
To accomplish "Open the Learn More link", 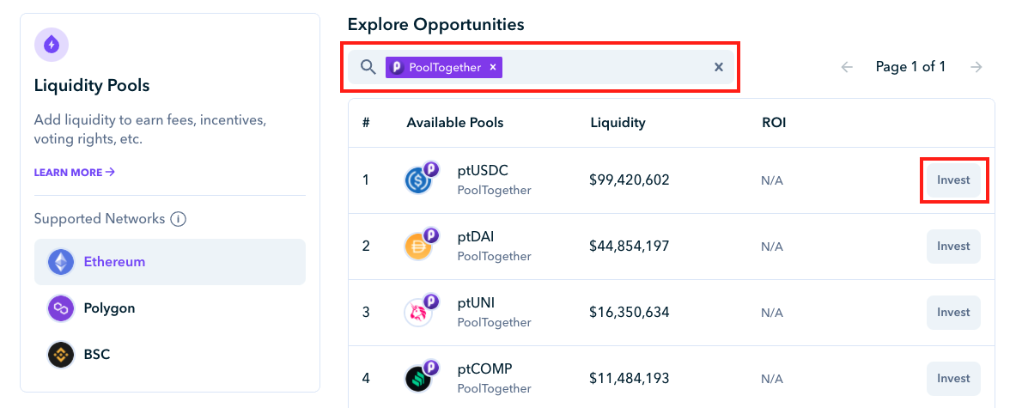I will point(75,173).
